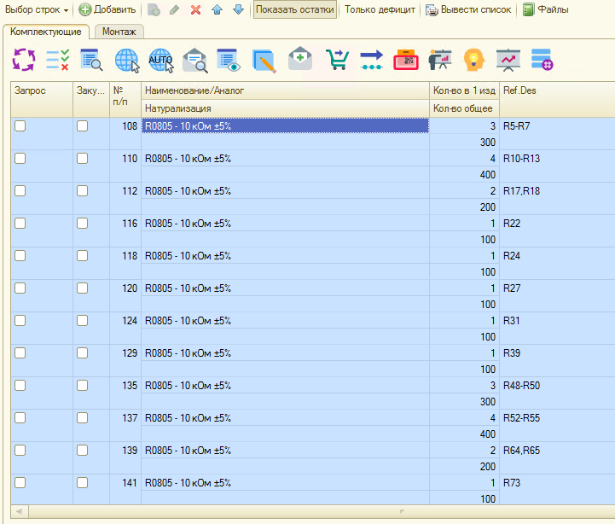The image size is (615, 524).
Task: Tick the Запрос checkbox for row 108
Action: click(20, 125)
